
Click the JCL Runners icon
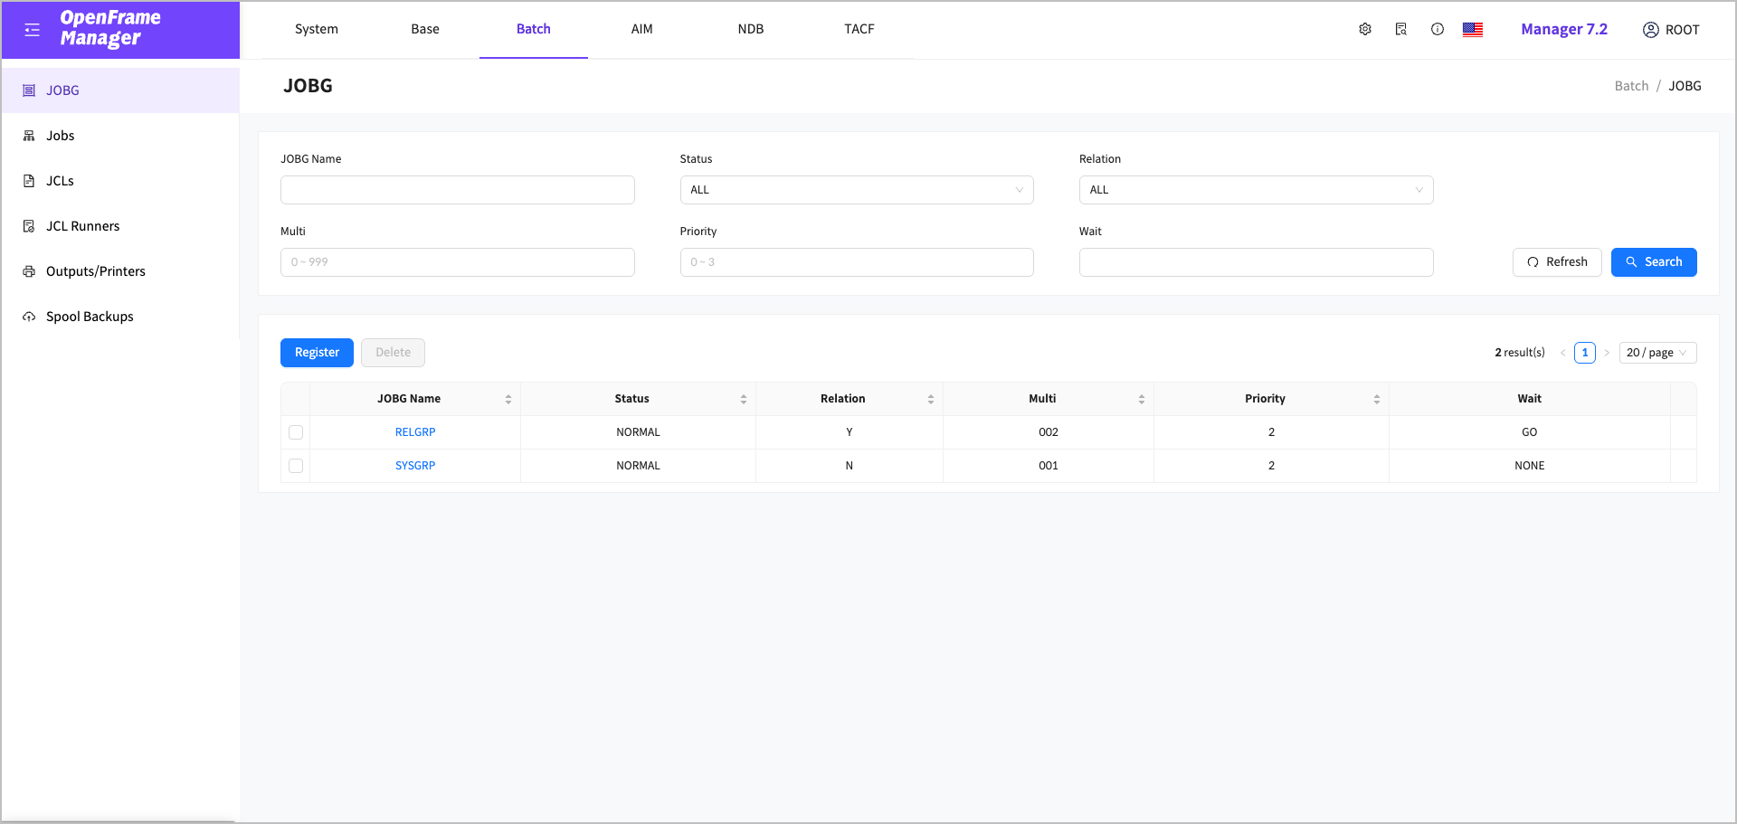29,226
